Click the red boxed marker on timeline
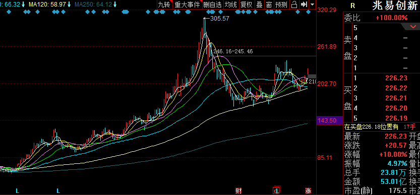420x195 pixels. click(x=277, y=190)
